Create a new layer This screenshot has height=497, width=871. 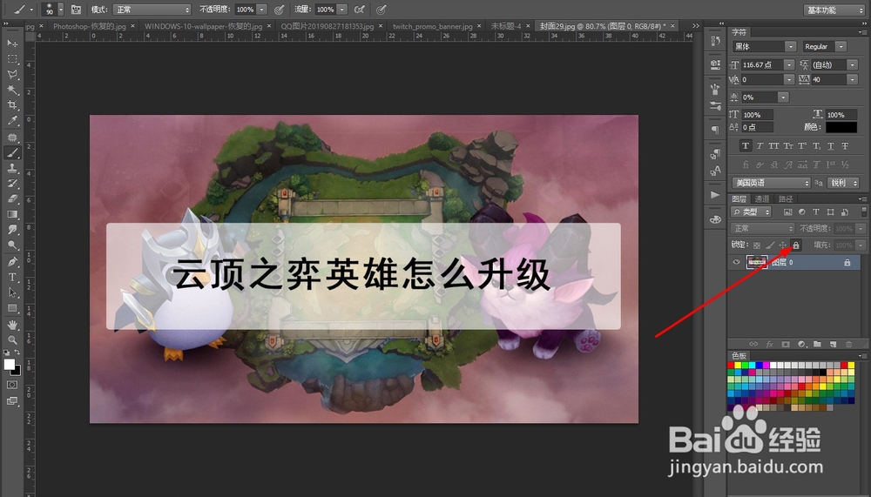[x=833, y=345]
